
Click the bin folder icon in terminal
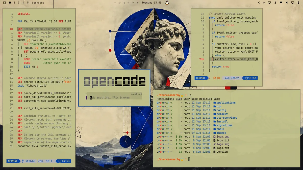(215, 106)
